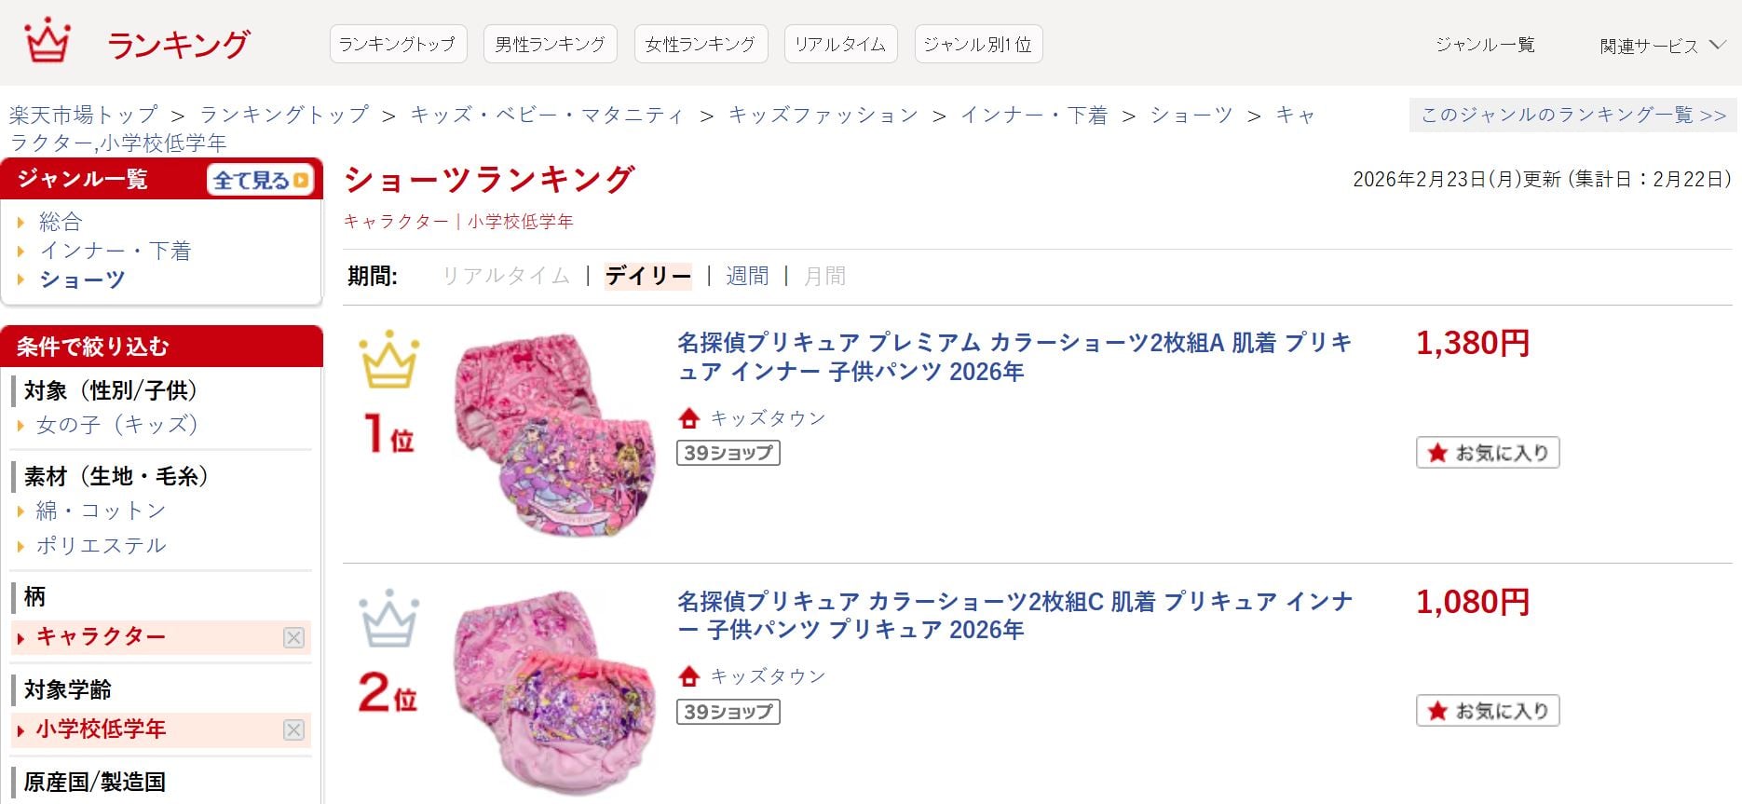Open 全て見る in the genre list header
Viewport: 1742px width, 804px height.
pyautogui.click(x=260, y=180)
